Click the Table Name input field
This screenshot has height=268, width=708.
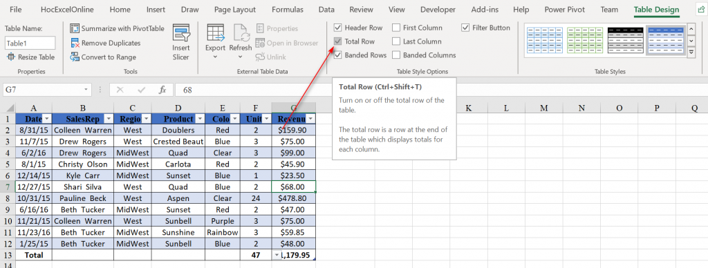point(30,44)
